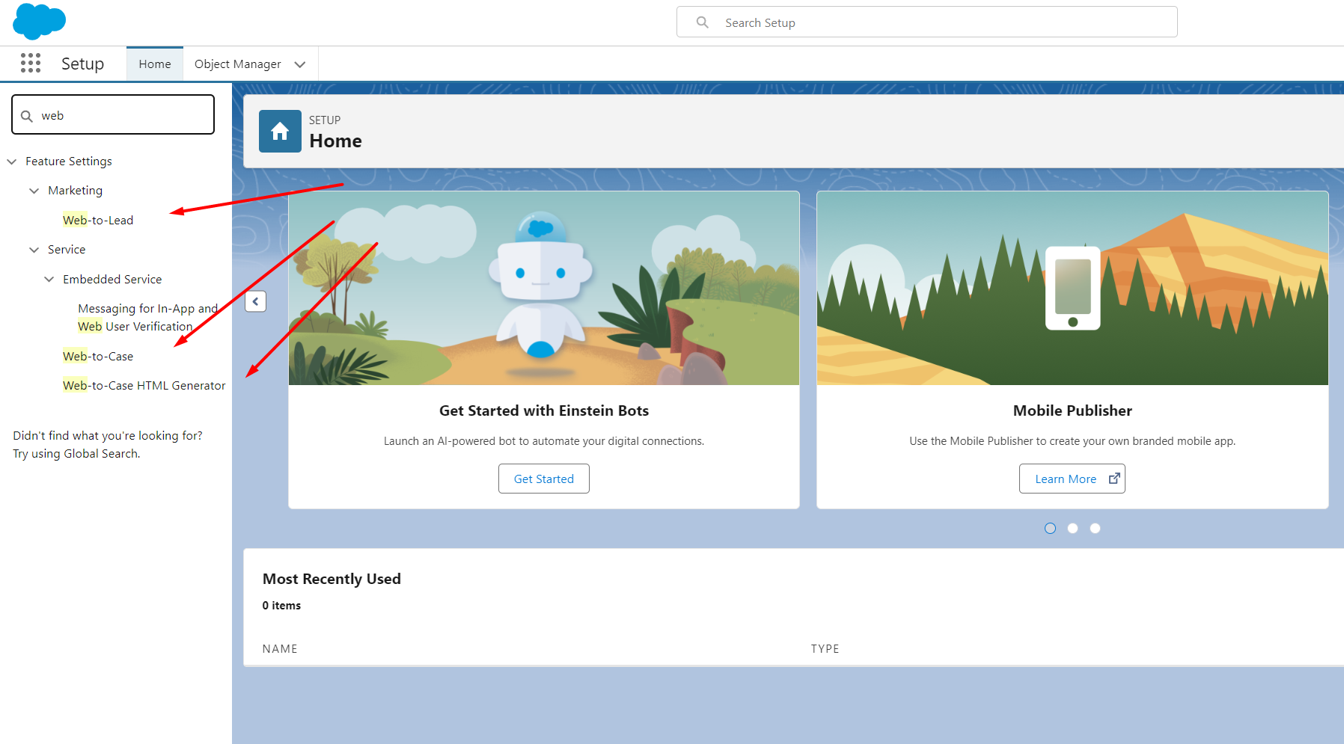Collapse the Marketing section
1344x744 pixels.
click(34, 191)
